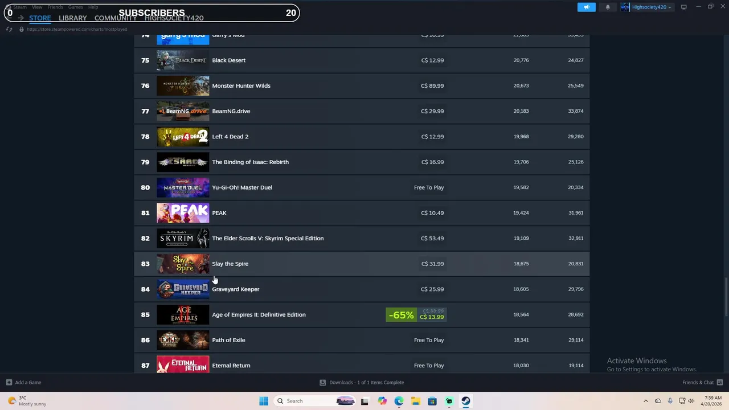Open the Path of Exile title
The height and width of the screenshot is (410, 729).
pos(229,340)
